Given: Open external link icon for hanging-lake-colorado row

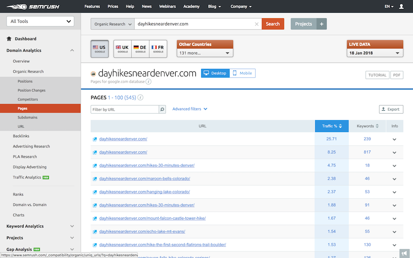Looking at the screenshot, I should point(95,192).
